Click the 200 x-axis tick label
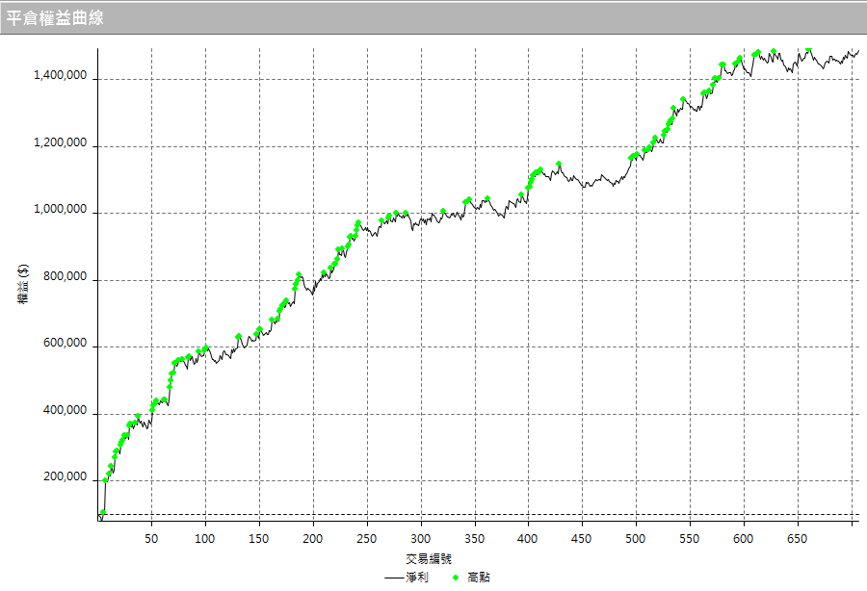This screenshot has width=867, height=591. pyautogui.click(x=312, y=539)
